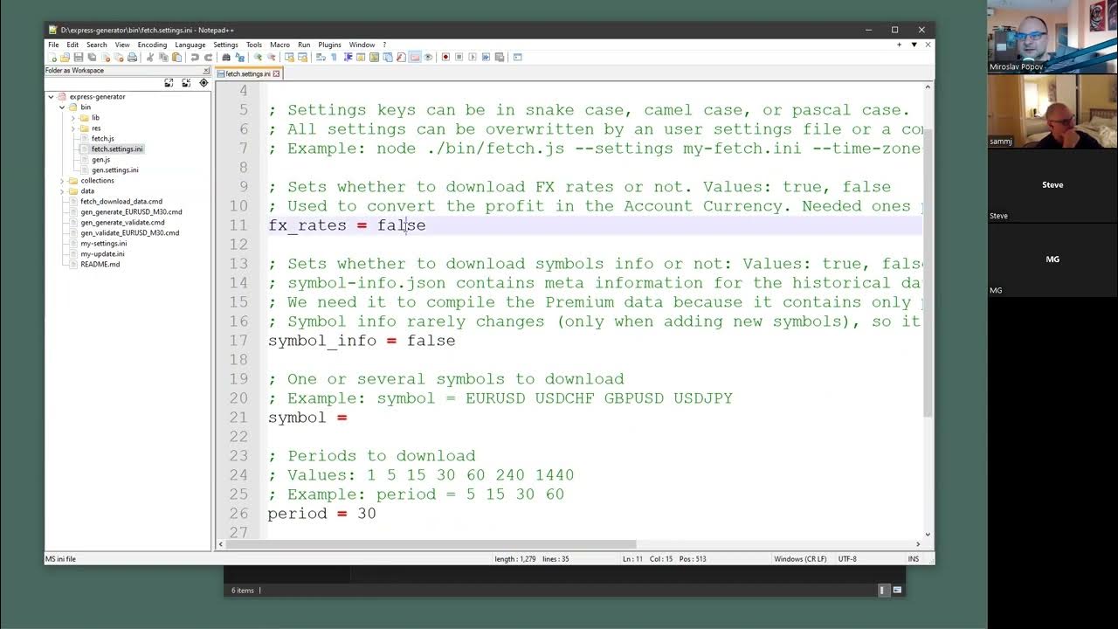This screenshot has height=629, width=1118.
Task: Open Replace toolbar icon
Action: point(239,58)
